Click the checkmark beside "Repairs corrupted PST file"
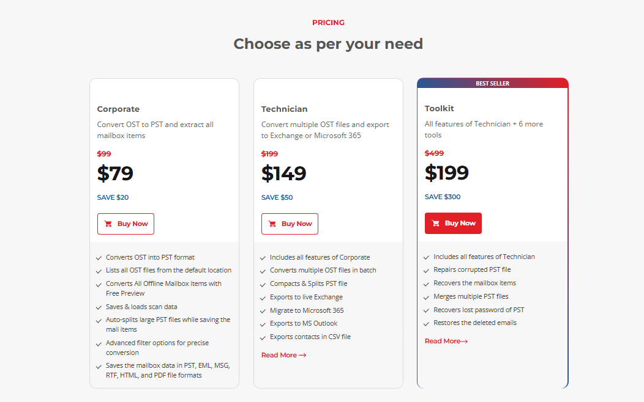The width and height of the screenshot is (644, 402). [x=426, y=270]
